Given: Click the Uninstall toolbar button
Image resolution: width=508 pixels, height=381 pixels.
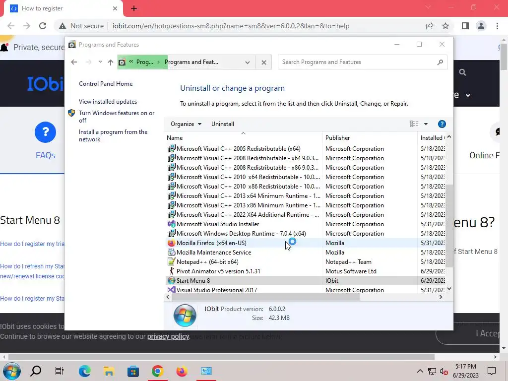Looking at the screenshot, I should pyautogui.click(x=223, y=124).
